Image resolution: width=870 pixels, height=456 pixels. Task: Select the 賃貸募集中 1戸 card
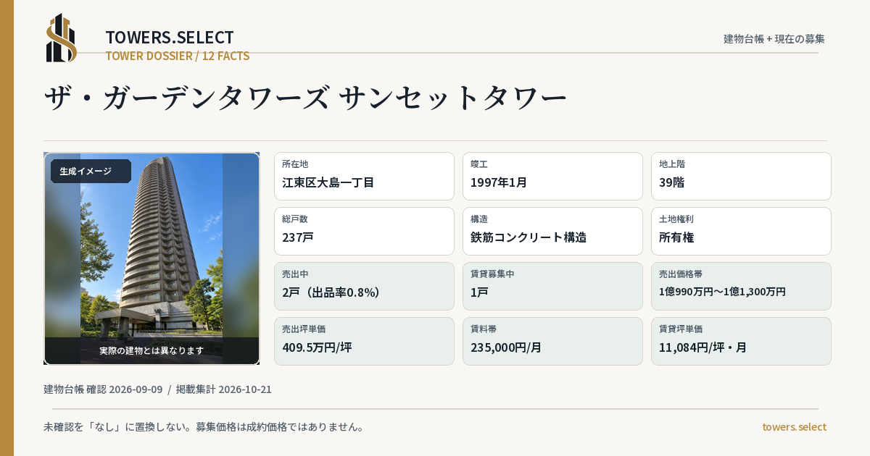[552, 286]
